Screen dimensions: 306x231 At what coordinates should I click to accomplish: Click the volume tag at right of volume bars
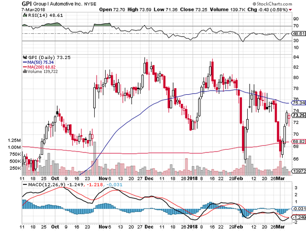298,171
